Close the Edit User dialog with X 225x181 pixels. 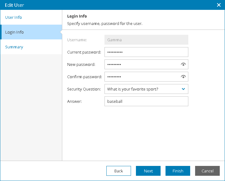(219, 5)
